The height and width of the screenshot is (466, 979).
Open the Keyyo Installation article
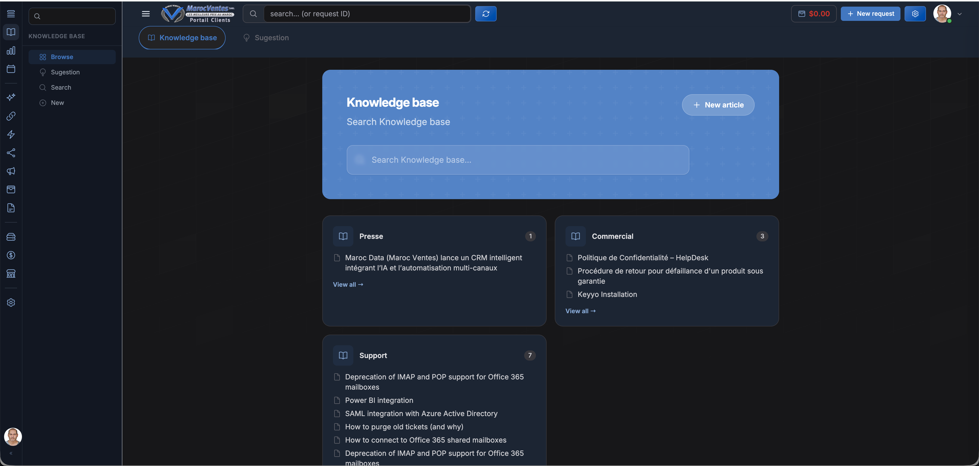coord(607,294)
